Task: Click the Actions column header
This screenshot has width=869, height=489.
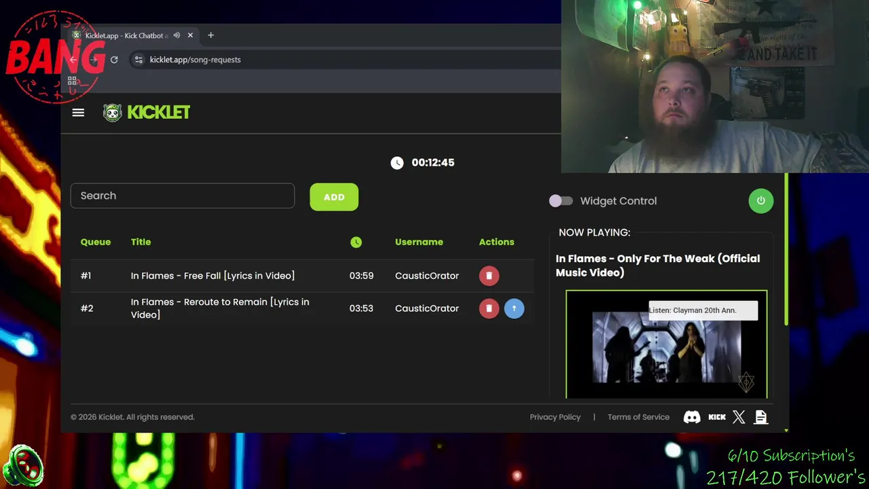Action: [496, 242]
